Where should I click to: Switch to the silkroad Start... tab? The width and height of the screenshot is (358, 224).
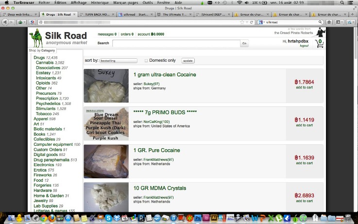pyautogui.click(x=136, y=14)
